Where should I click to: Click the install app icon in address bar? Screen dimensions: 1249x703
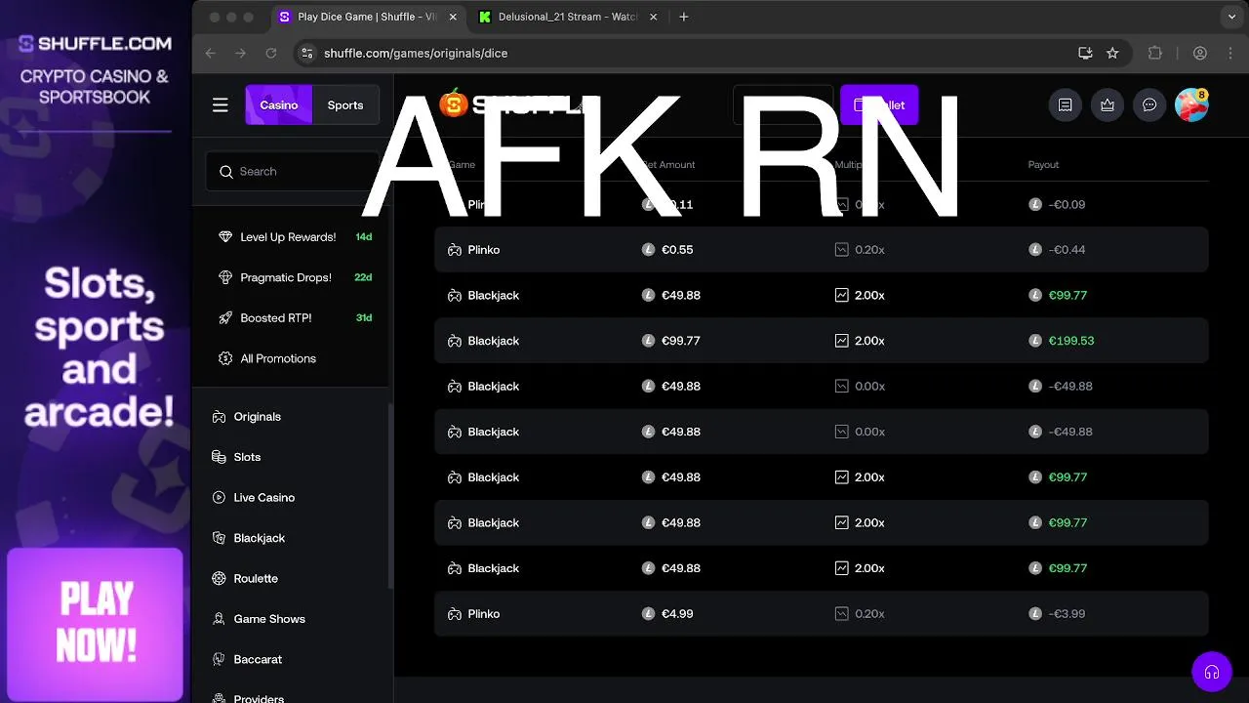[x=1085, y=53]
